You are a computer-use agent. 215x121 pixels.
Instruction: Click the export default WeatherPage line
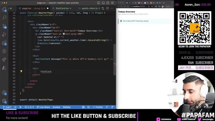[37, 100]
